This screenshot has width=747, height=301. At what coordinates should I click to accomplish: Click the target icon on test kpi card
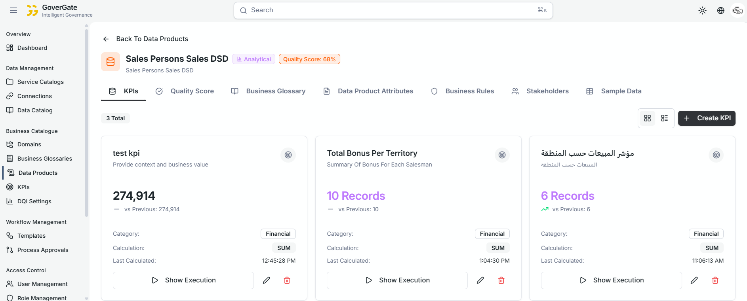tap(288, 155)
